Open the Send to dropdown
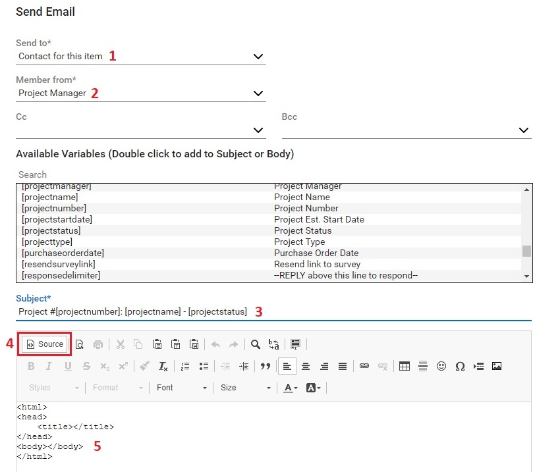The image size is (533, 472). [141, 57]
